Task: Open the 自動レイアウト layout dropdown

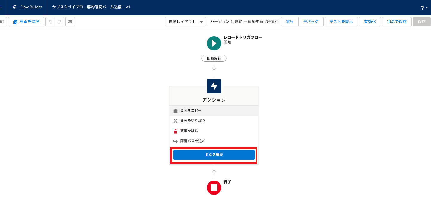Action: (x=185, y=22)
